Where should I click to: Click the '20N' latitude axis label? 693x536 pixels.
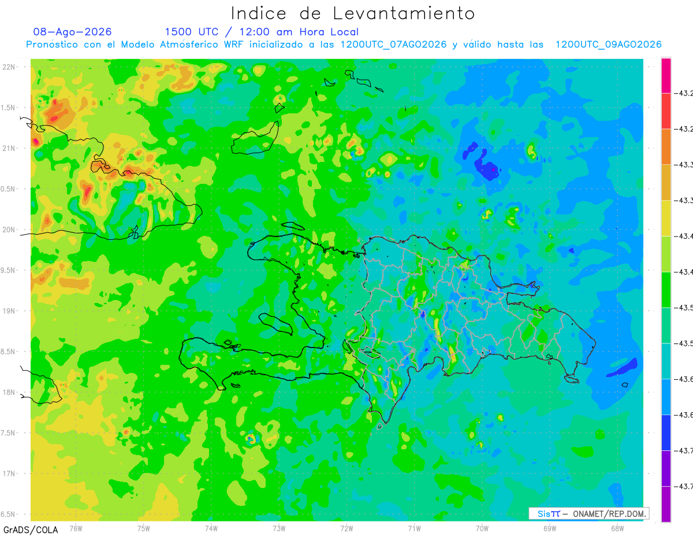(x=8, y=230)
